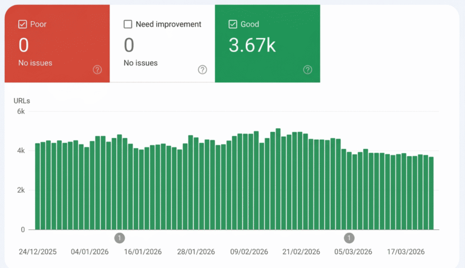Uncheck the Good checkbox

click(233, 24)
